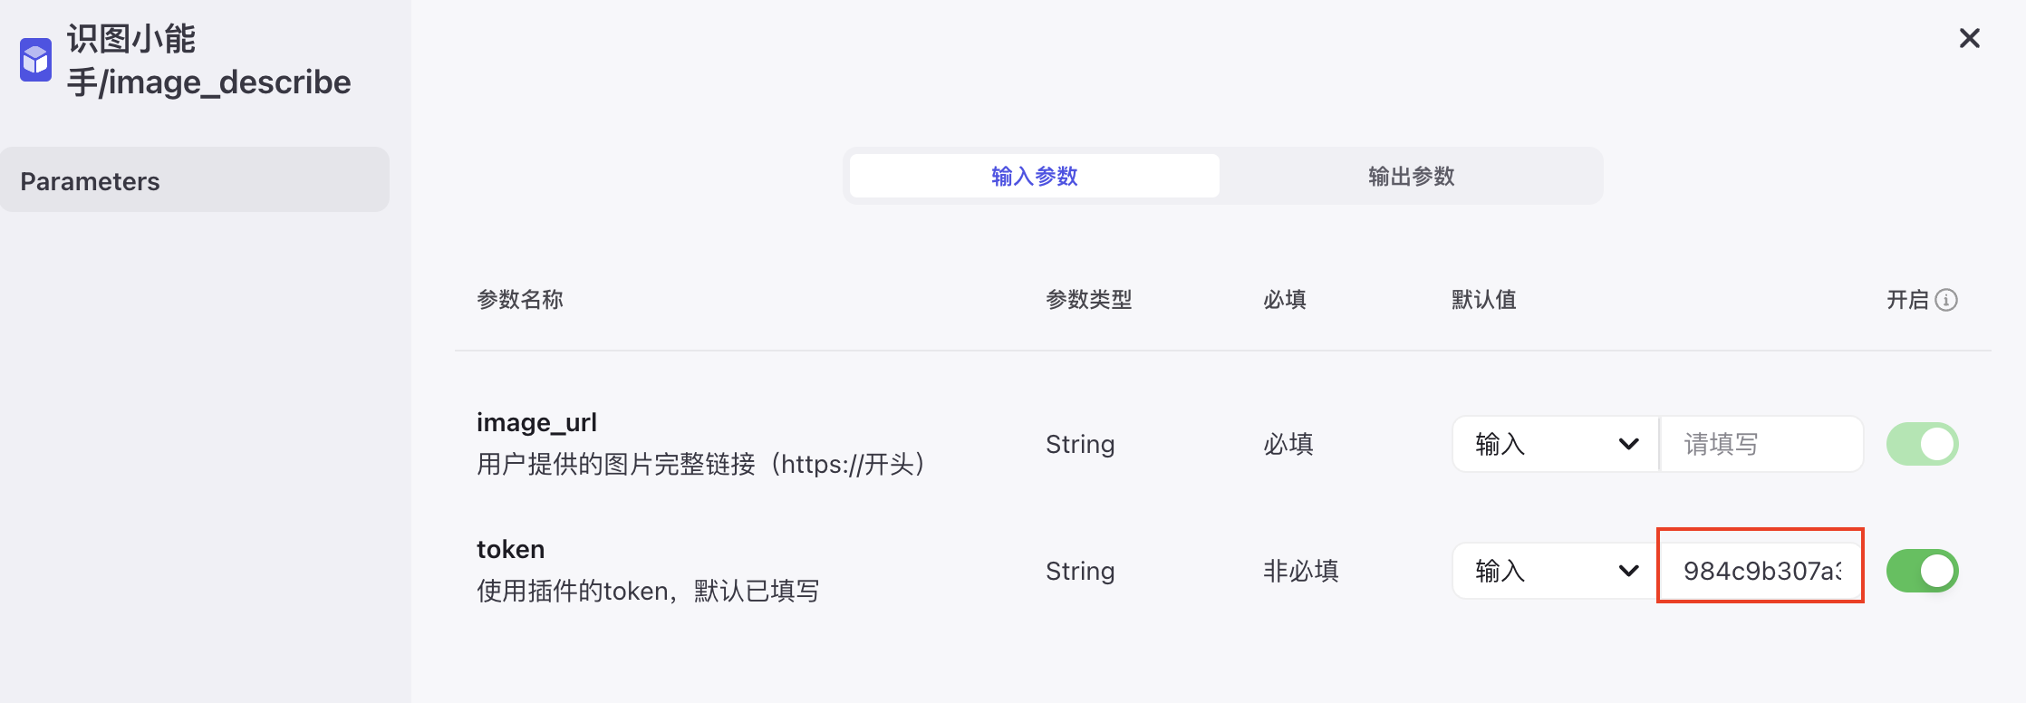The width and height of the screenshot is (2026, 703).
Task: Click the info icon next to 开启
Action: pos(1946,300)
